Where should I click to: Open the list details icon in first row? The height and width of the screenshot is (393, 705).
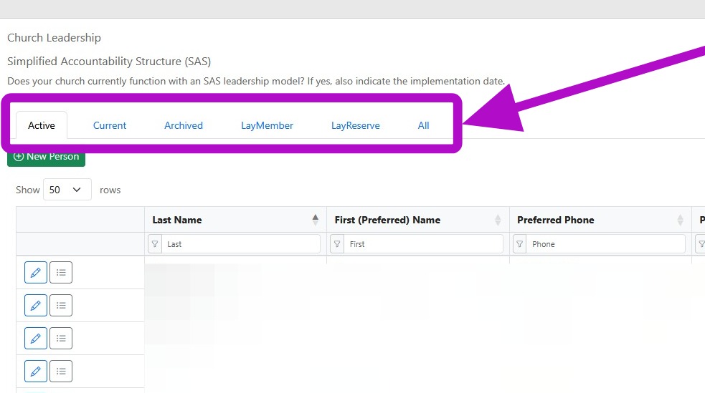coord(61,272)
